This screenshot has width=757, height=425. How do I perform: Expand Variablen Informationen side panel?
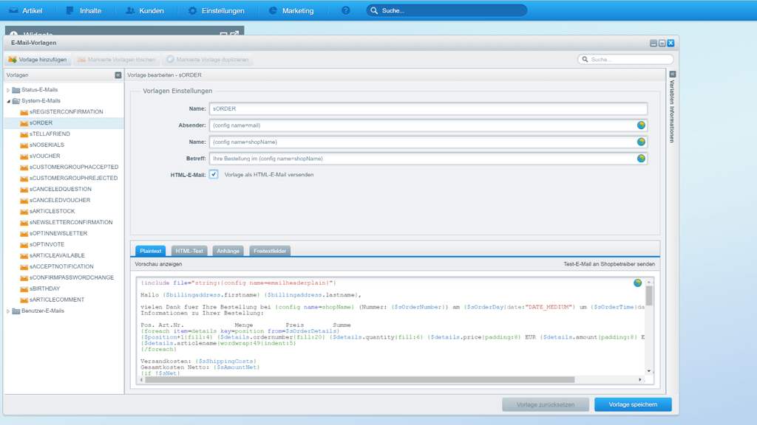[672, 75]
